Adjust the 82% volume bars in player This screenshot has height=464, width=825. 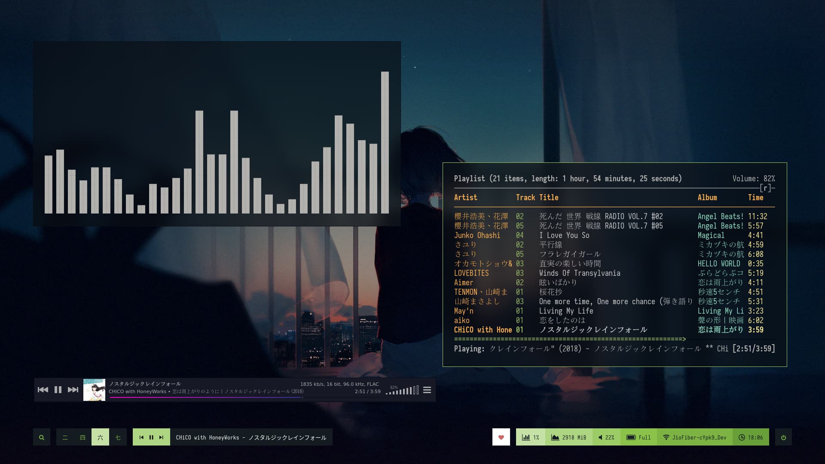403,391
